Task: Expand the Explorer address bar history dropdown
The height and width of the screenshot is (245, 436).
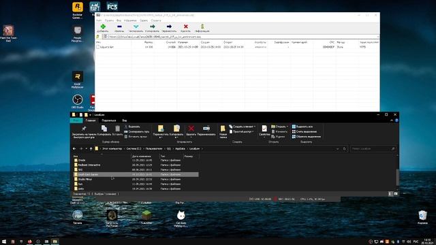Action: coord(338,148)
